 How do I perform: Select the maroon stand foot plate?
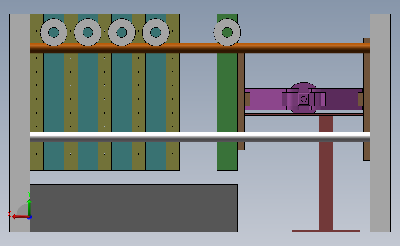tap(326, 231)
